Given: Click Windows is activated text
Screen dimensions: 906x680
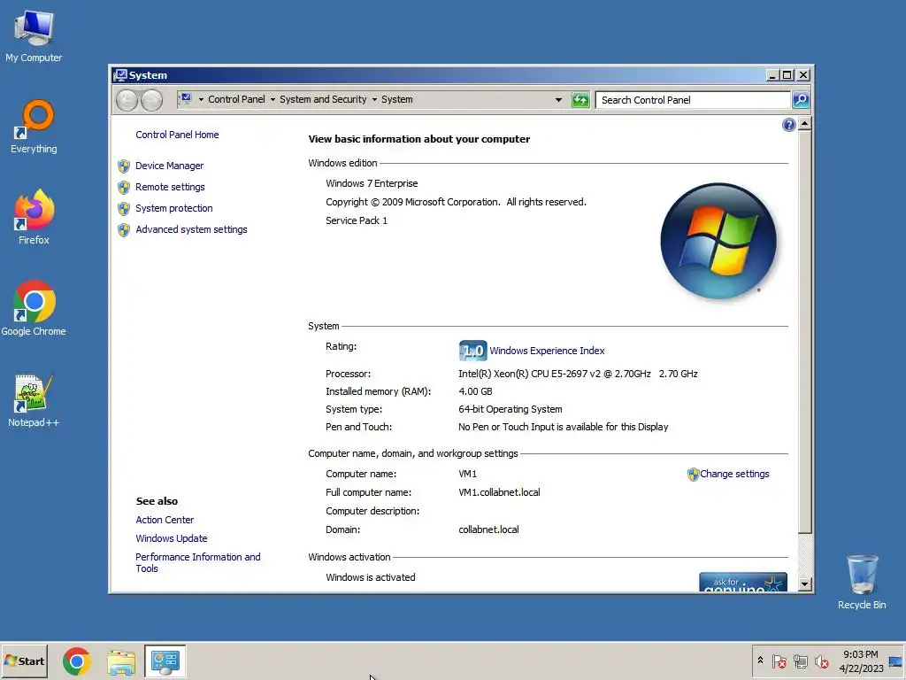Looking at the screenshot, I should [x=371, y=577].
